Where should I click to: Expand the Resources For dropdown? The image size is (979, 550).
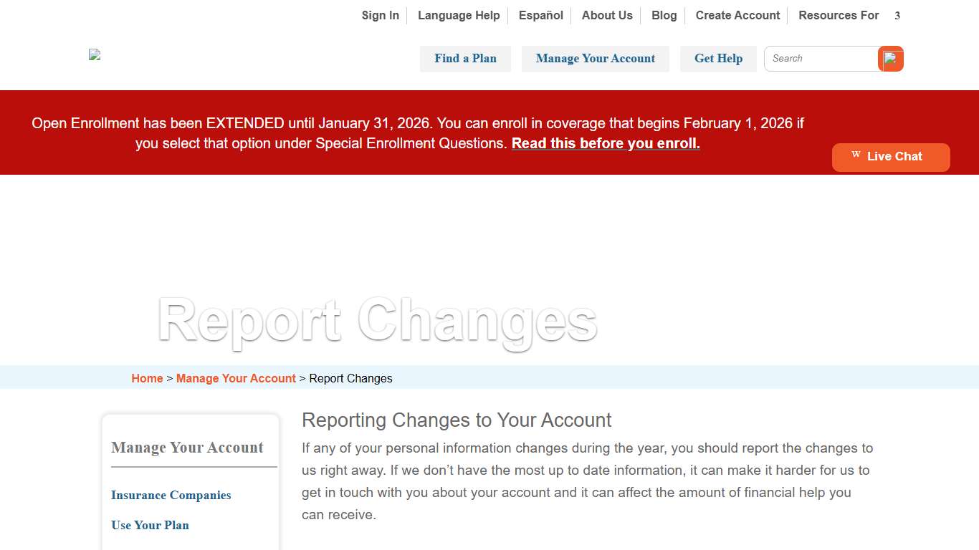click(x=839, y=15)
